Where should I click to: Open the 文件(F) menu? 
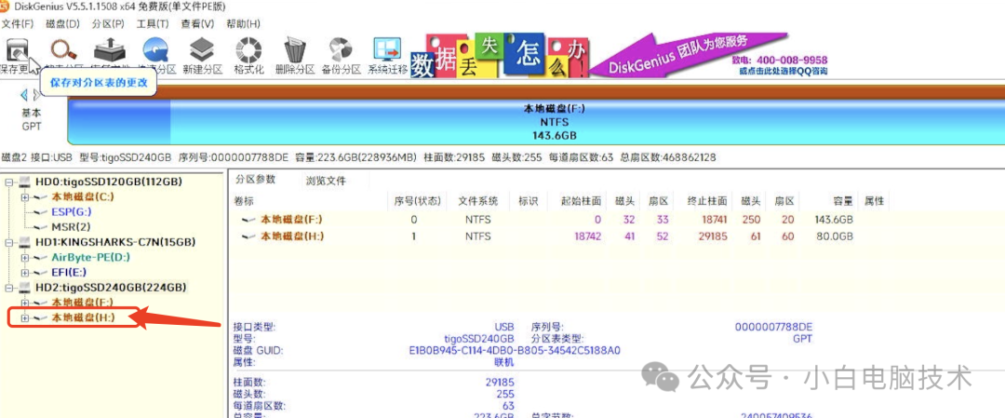(18, 23)
